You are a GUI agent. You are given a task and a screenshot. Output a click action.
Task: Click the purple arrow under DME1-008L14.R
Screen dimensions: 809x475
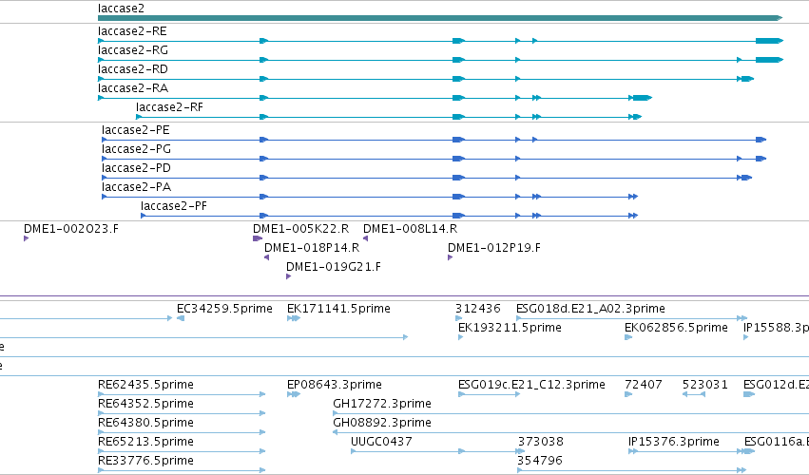pos(365,238)
